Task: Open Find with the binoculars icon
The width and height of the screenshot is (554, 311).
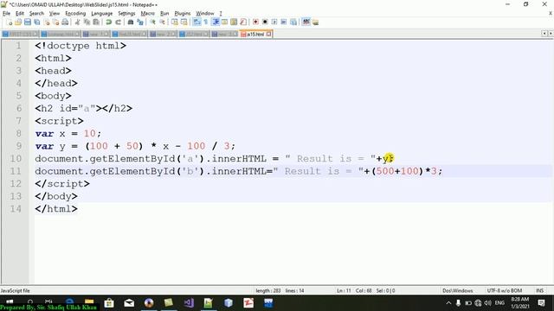Action: pos(131,22)
